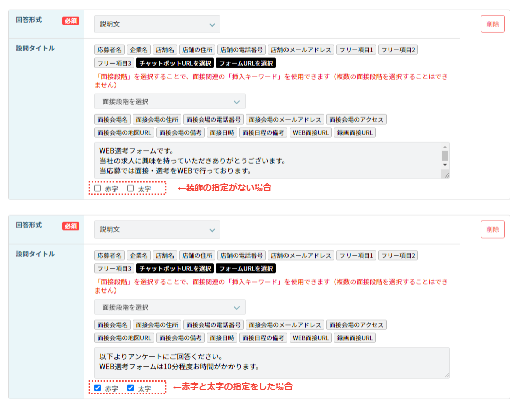Insert the 応募者名 keyword in the first block
This screenshot has height=410, width=518.
coord(109,50)
